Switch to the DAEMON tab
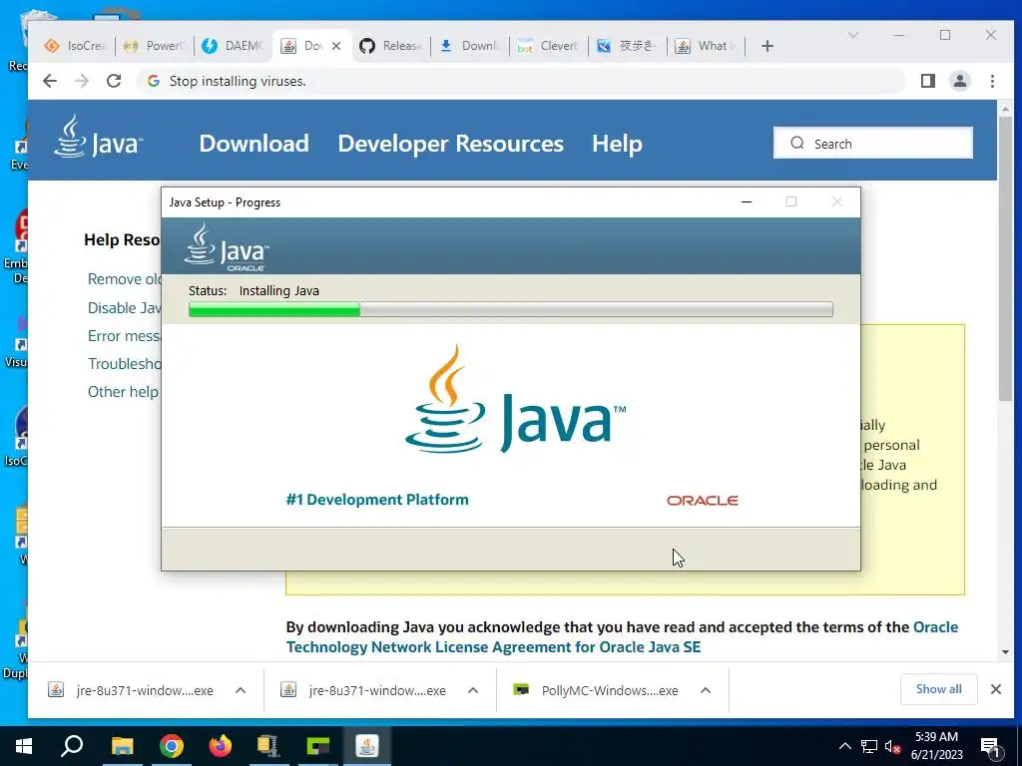1022x766 pixels. (233, 46)
